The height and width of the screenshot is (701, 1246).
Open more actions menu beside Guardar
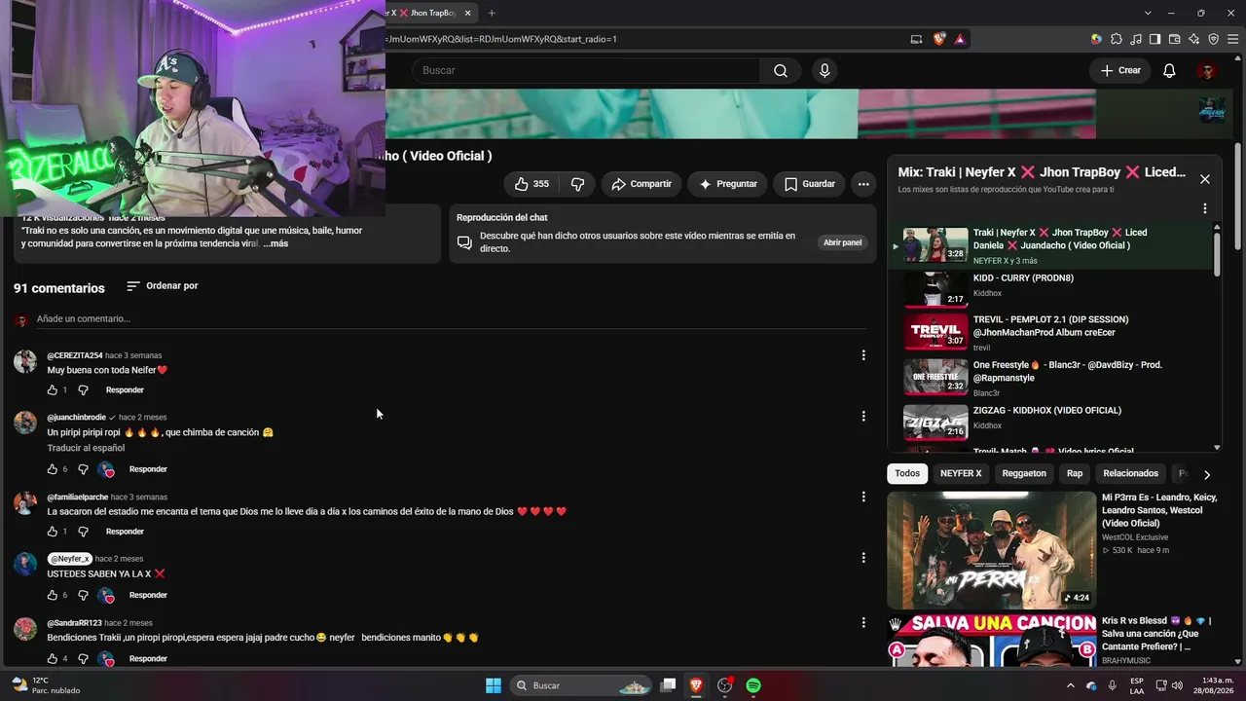click(x=862, y=184)
